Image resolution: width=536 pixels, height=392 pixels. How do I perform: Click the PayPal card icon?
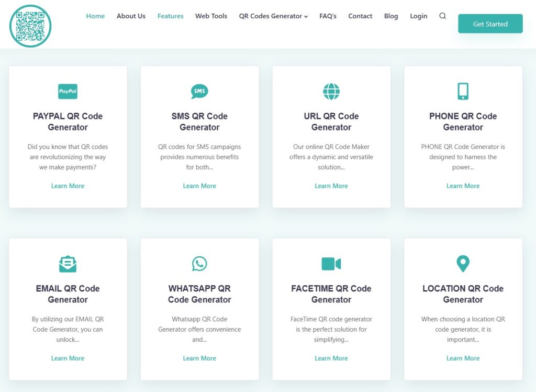[x=68, y=91]
